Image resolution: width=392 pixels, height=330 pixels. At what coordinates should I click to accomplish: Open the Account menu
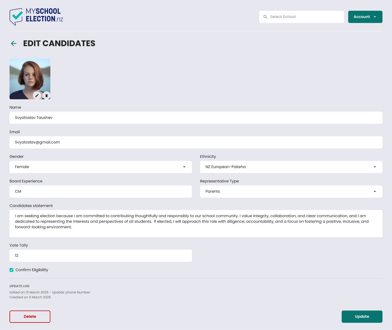point(365,17)
